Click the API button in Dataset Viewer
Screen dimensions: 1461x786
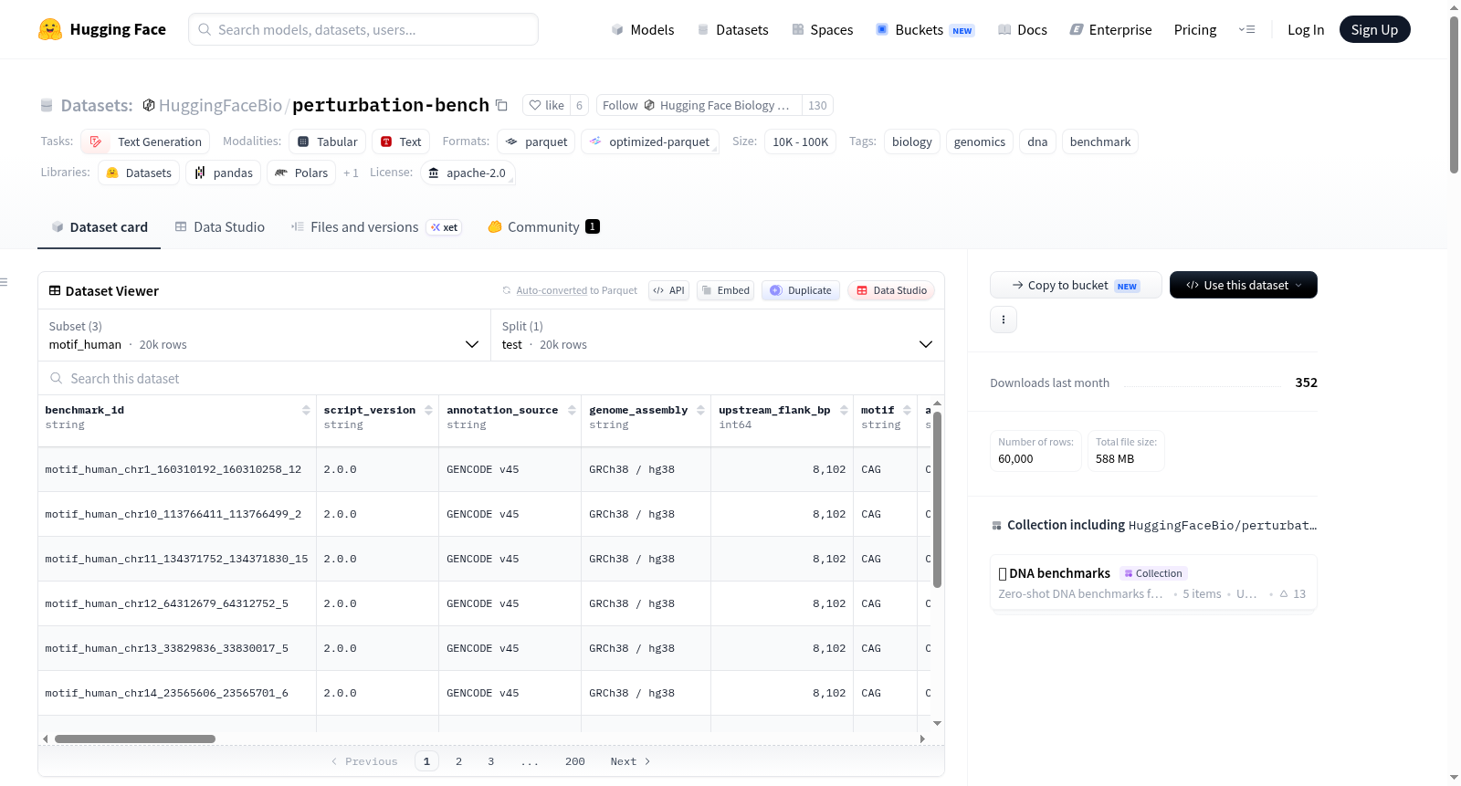(668, 290)
